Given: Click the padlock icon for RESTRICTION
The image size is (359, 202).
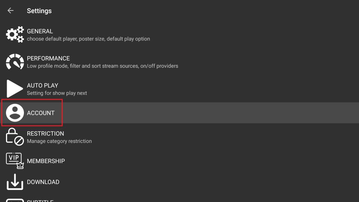Looking at the screenshot, I should tap(15, 137).
